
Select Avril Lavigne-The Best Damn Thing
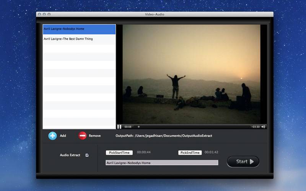[x=79, y=39]
